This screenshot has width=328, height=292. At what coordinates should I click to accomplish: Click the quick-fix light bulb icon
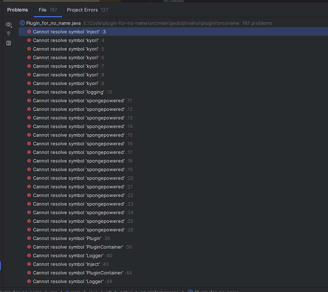pos(9,33)
